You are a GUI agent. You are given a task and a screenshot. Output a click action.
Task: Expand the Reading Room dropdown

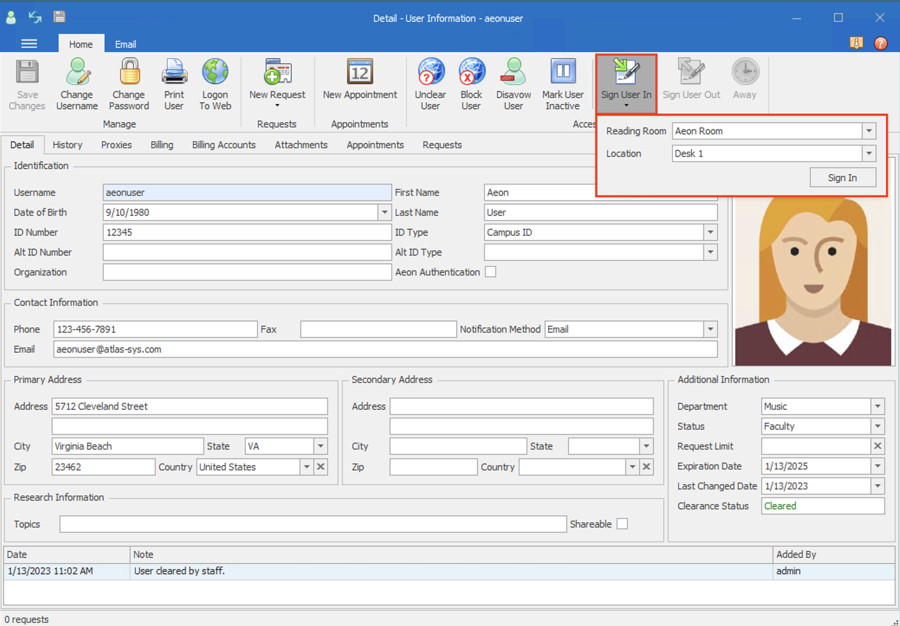pos(869,131)
